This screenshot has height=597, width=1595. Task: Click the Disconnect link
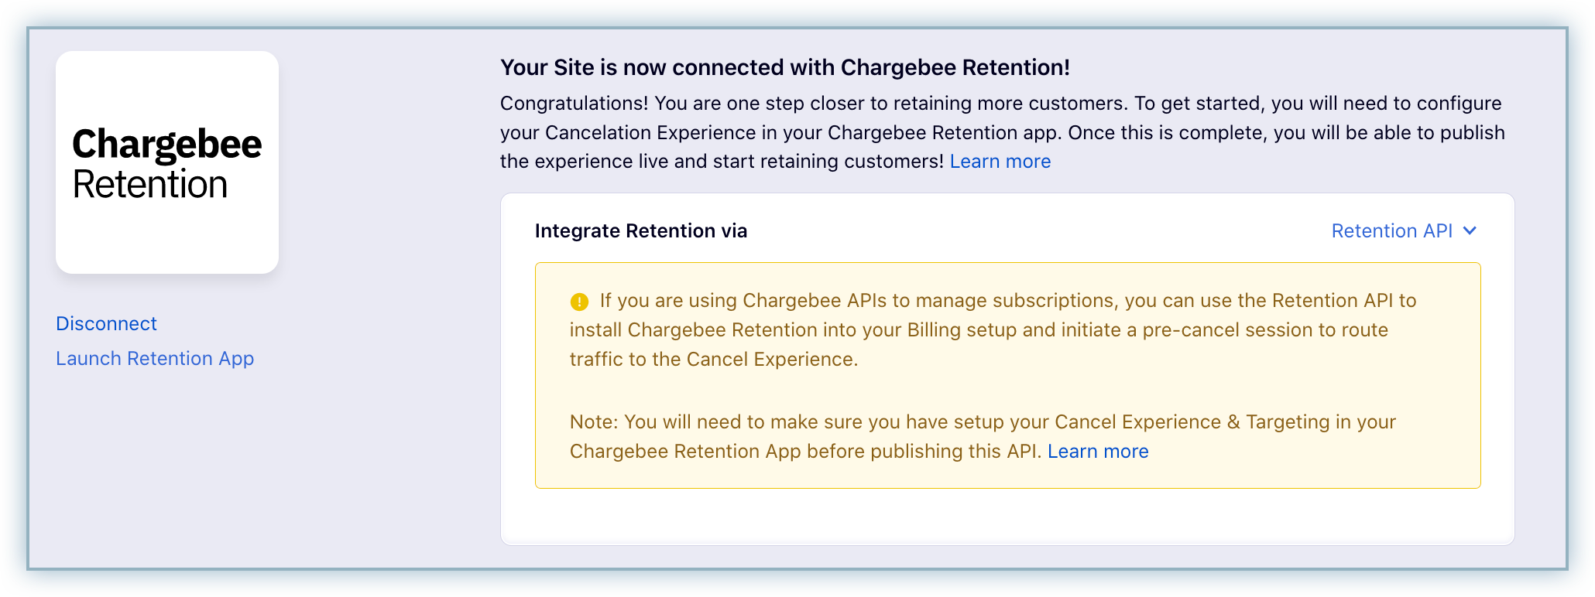pos(106,323)
